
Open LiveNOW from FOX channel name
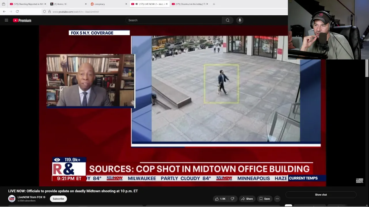(30, 197)
